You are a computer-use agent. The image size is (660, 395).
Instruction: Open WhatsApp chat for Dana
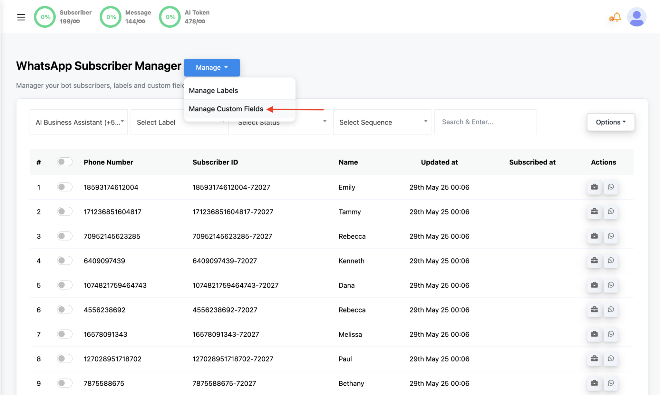611,285
